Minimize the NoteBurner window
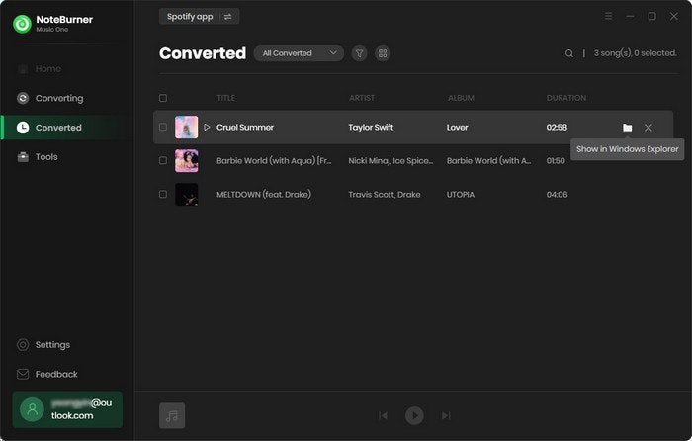Image resolution: width=692 pixels, height=441 pixels. click(x=631, y=17)
